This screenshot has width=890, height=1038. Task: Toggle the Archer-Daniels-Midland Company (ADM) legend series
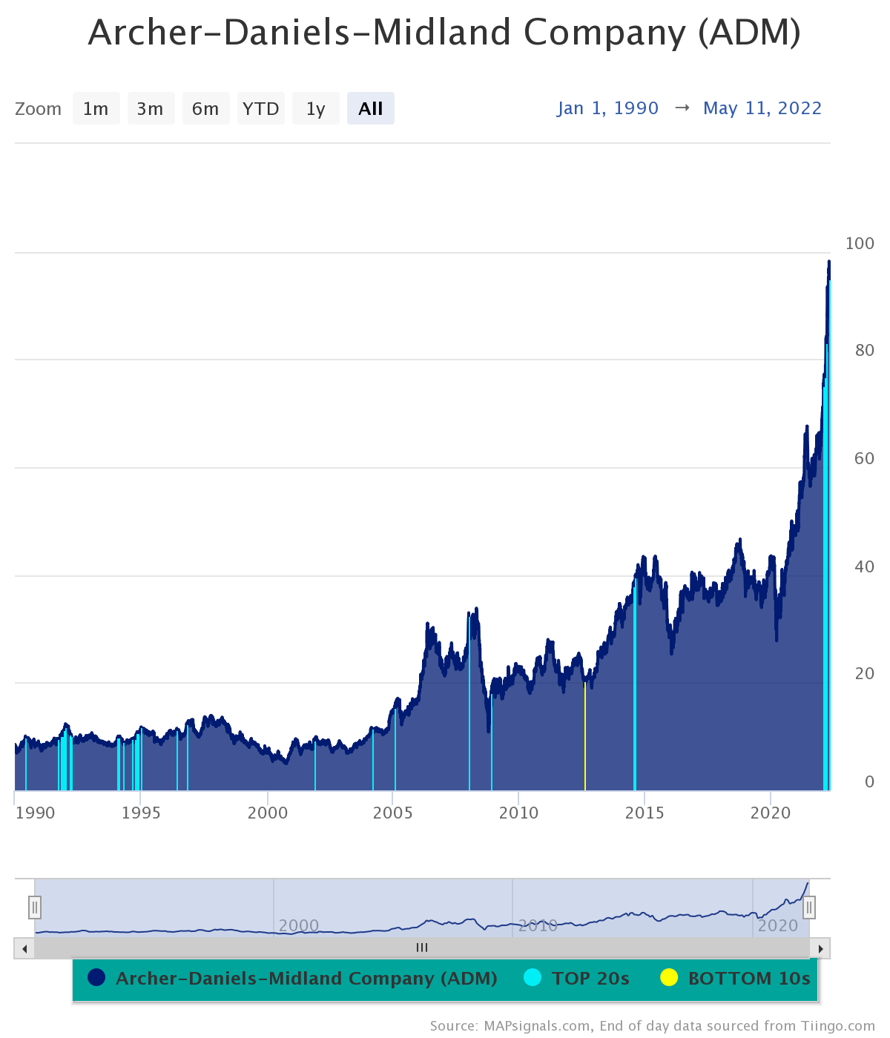293,979
